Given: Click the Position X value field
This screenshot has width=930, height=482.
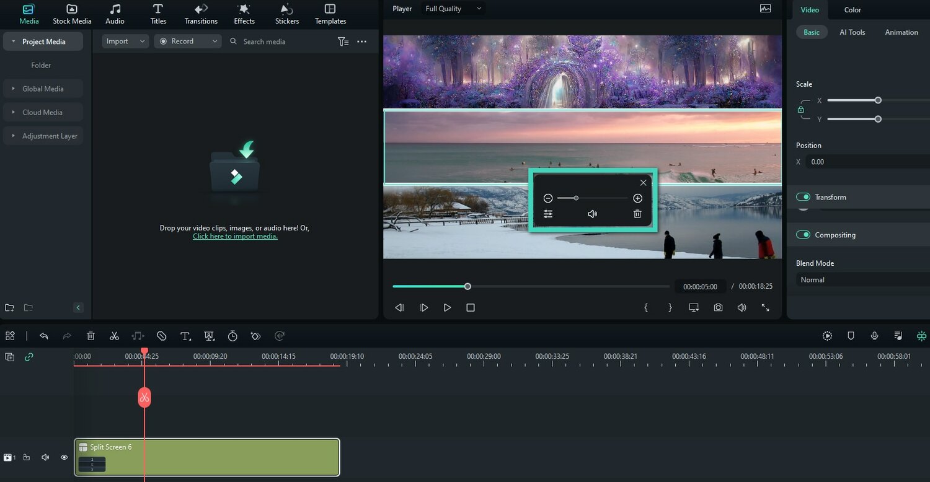Looking at the screenshot, I should click(868, 162).
